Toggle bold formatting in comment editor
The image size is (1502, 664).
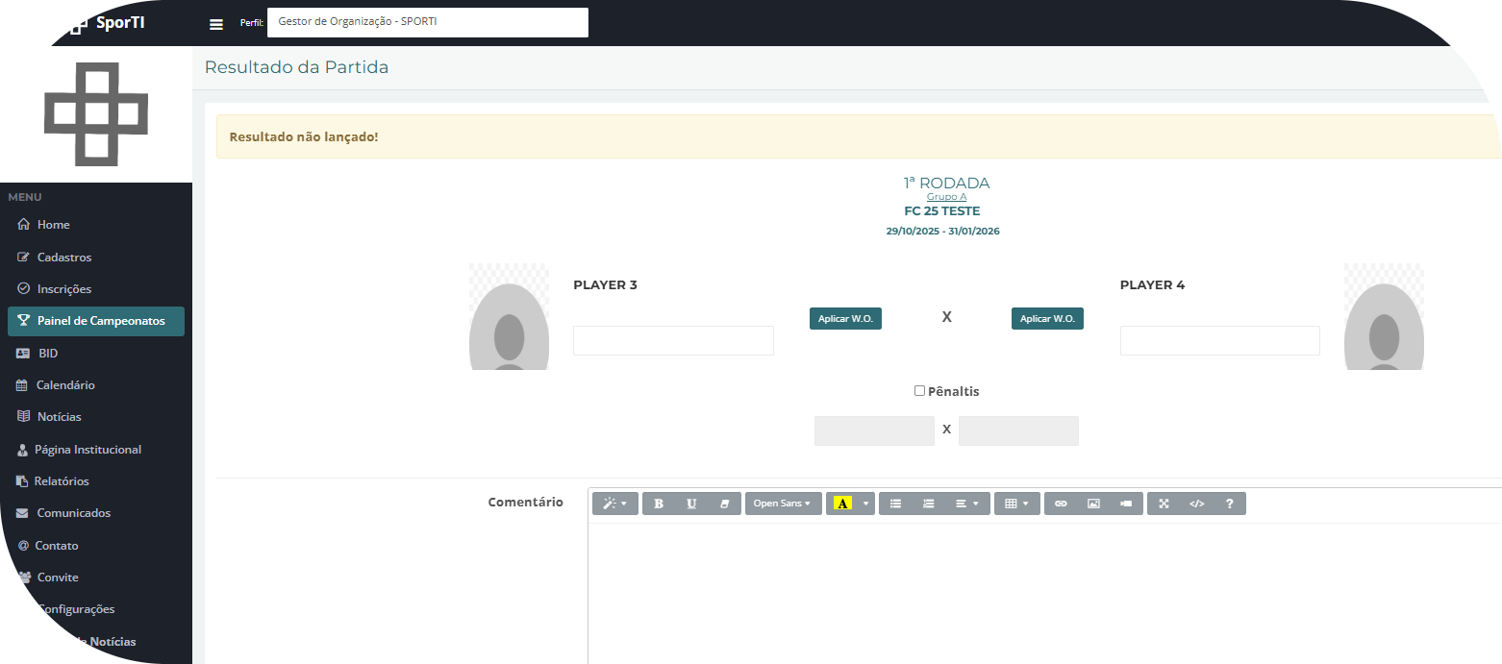(659, 504)
